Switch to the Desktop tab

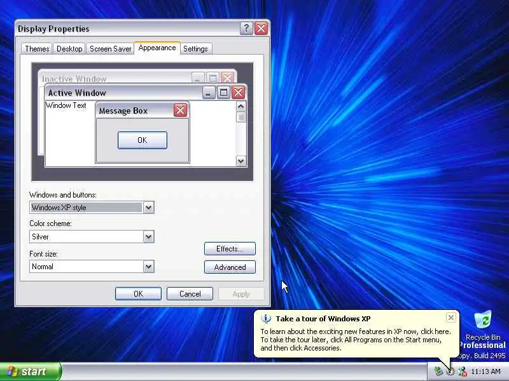point(69,49)
